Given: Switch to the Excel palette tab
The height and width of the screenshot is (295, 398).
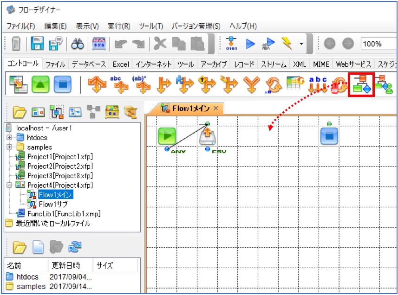Looking at the screenshot, I should pos(121,64).
